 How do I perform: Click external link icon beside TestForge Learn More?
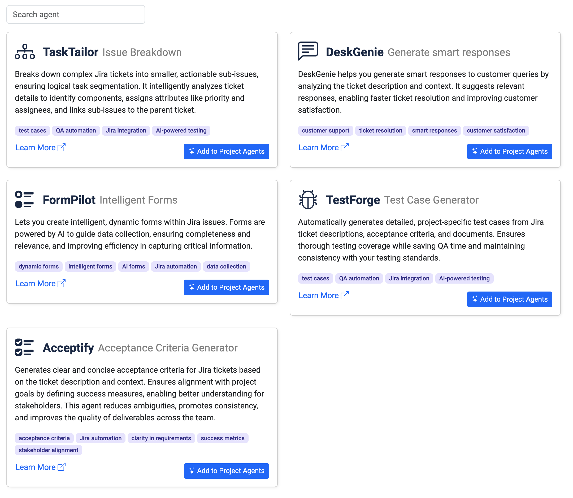pos(345,295)
